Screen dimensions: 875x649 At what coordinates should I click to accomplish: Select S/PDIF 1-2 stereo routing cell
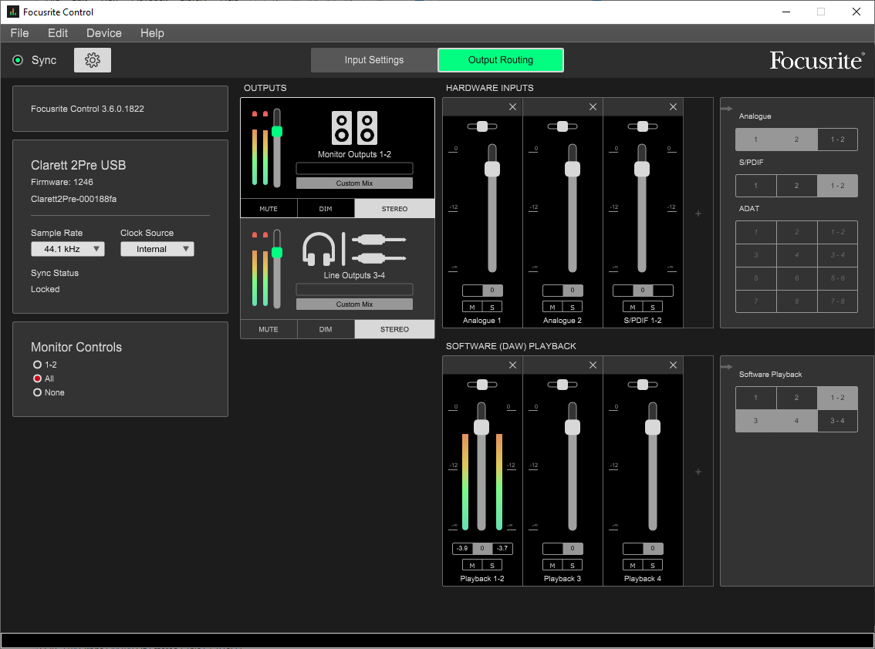(x=838, y=186)
